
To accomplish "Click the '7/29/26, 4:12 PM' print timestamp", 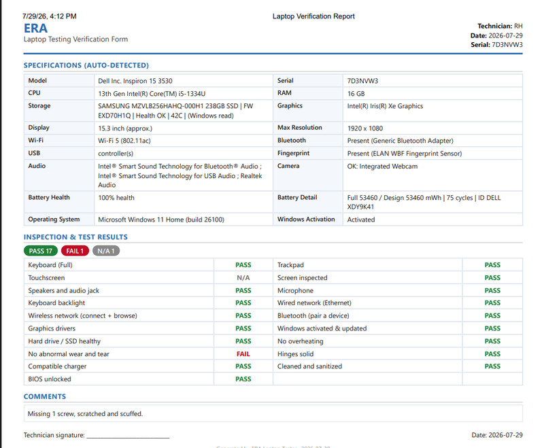I will point(49,16).
